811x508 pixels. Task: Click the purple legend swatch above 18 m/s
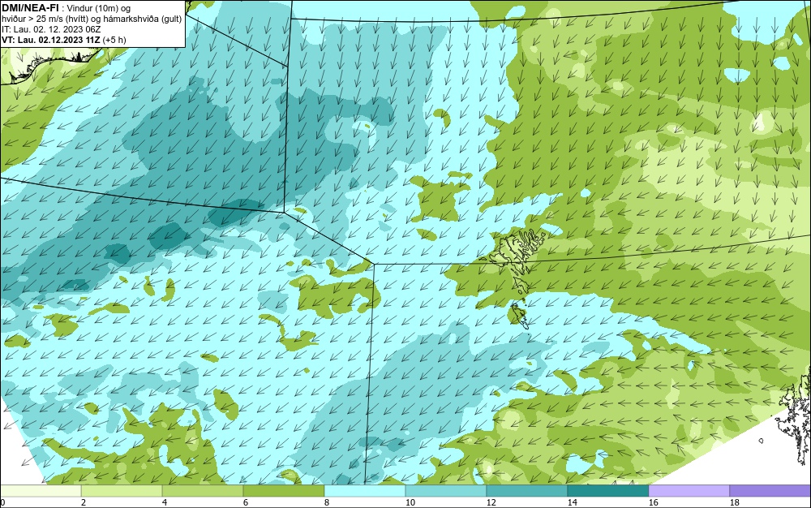[x=770, y=490]
